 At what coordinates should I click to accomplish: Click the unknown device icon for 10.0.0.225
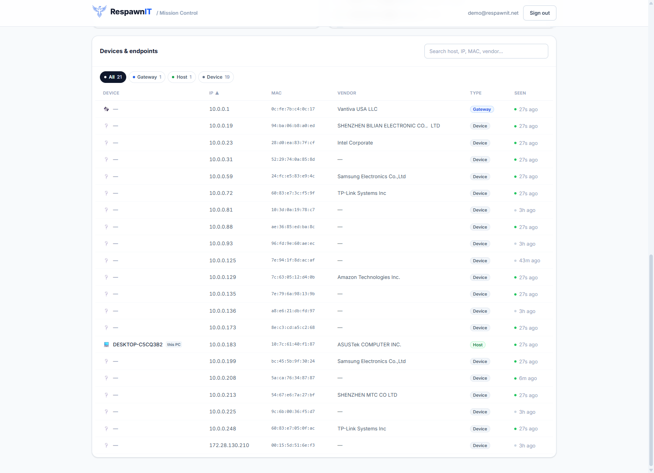click(106, 412)
